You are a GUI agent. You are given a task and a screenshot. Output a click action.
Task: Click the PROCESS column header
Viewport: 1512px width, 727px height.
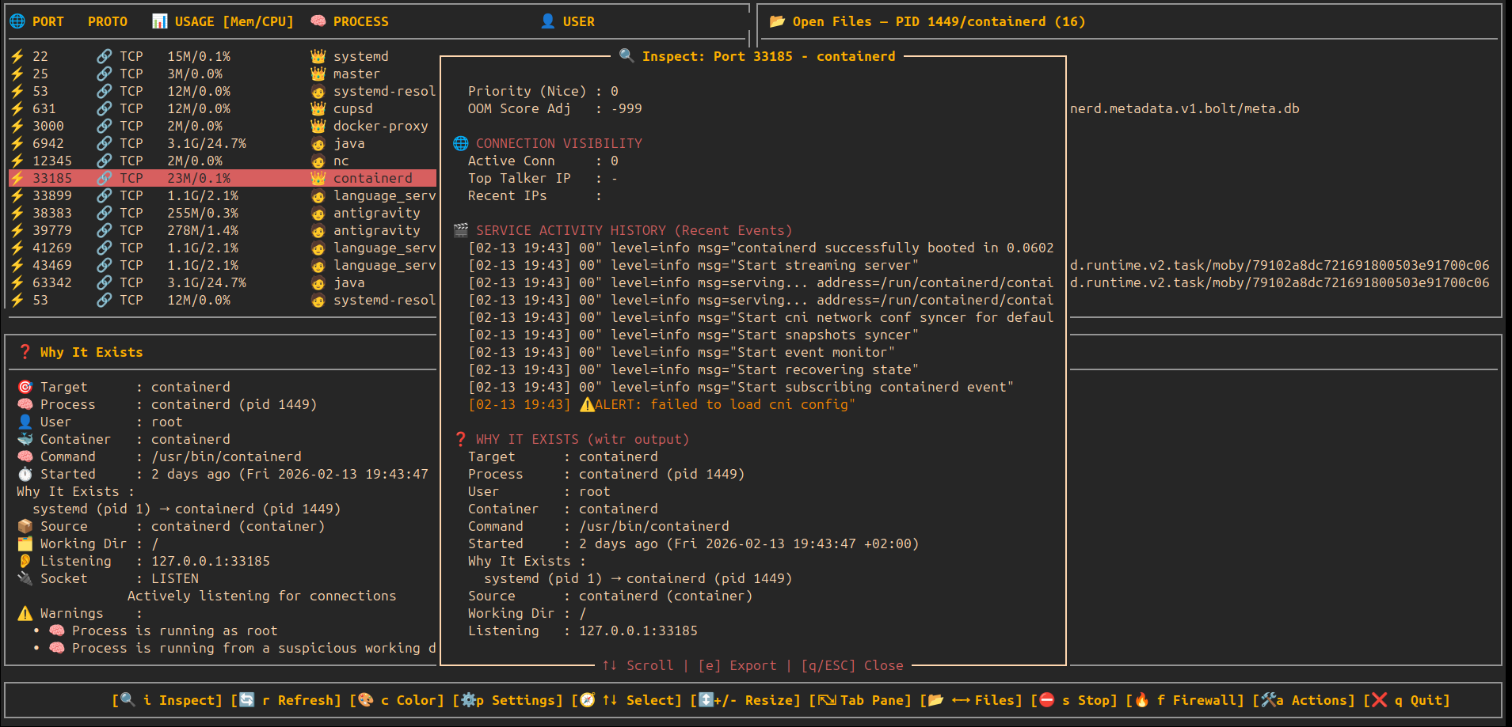tap(360, 21)
